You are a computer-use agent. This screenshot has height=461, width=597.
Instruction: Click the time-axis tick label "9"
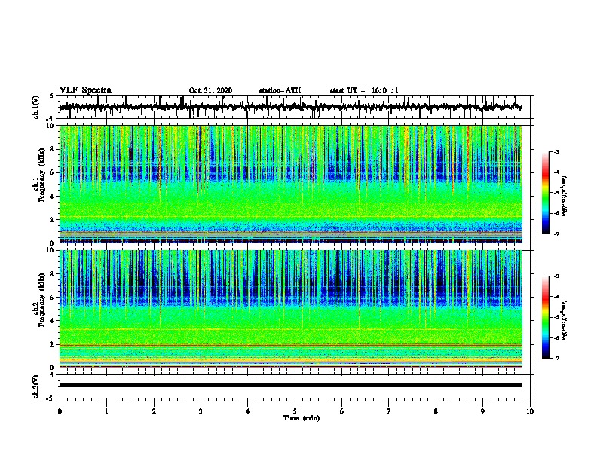click(x=482, y=411)
